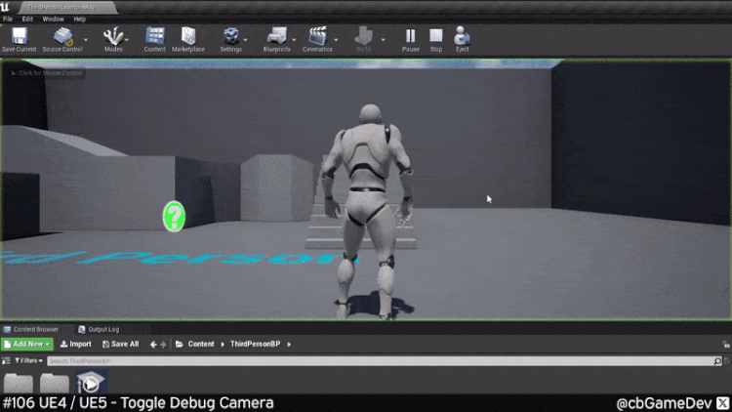This screenshot has width=732, height=412.
Task: Open the Marketplace toolbar icon
Action: 188,36
